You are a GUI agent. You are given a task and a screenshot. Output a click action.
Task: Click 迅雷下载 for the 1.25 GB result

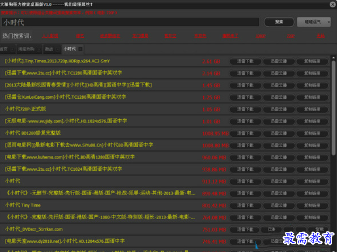click(x=246, y=97)
